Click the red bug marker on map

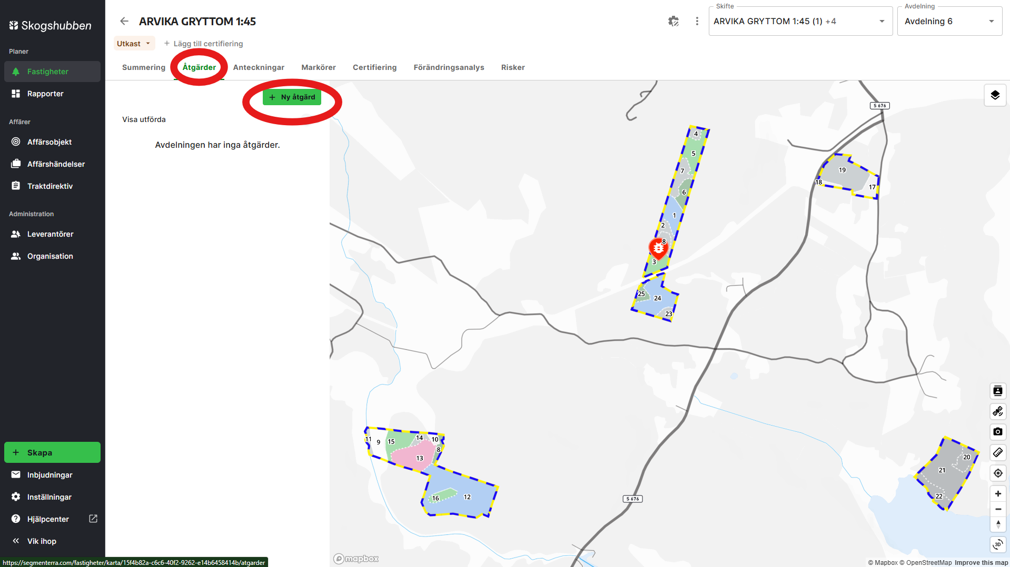[x=658, y=248]
